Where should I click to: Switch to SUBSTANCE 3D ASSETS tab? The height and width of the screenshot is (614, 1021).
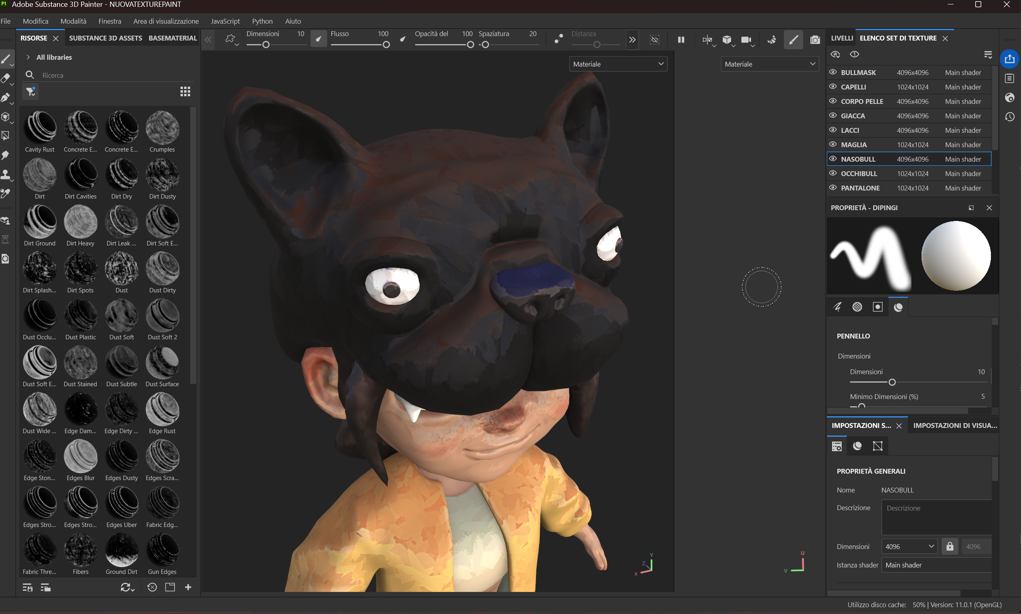pyautogui.click(x=106, y=38)
